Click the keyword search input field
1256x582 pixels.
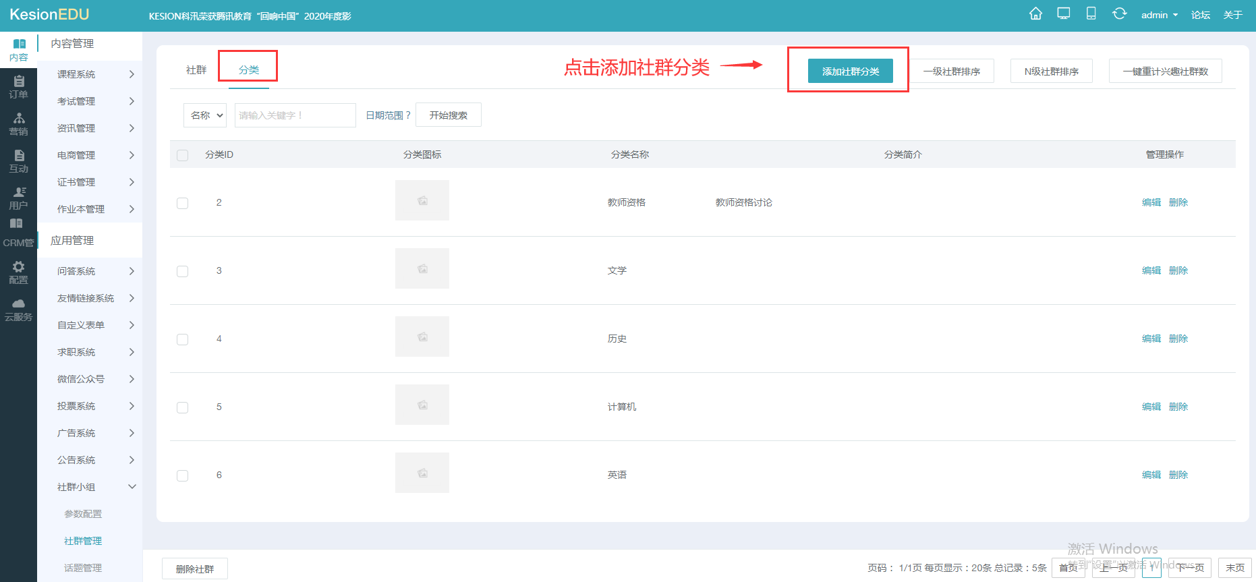tap(295, 115)
